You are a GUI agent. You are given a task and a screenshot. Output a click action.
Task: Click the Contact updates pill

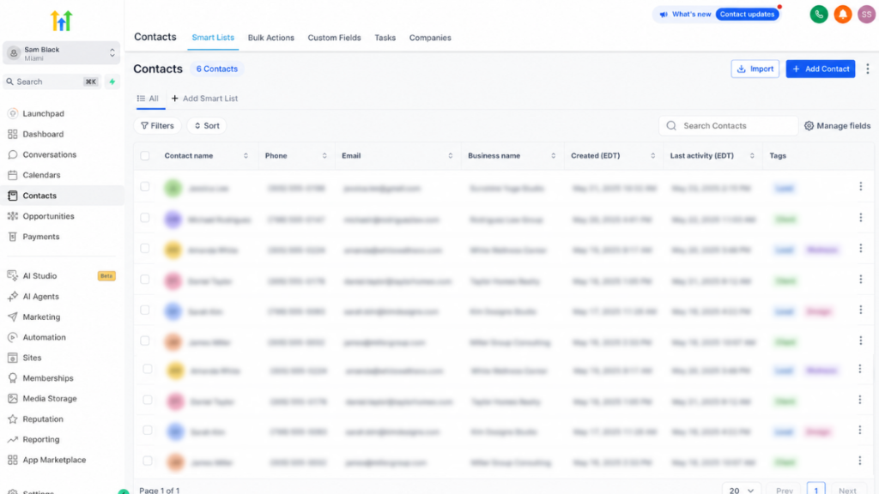coord(747,14)
